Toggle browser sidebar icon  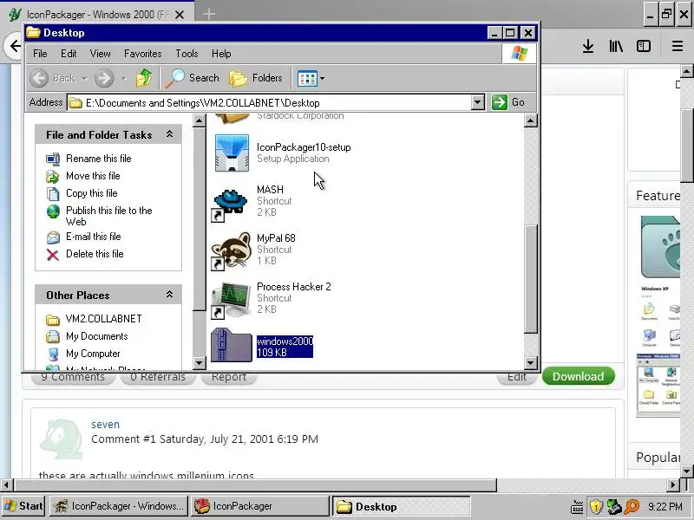click(x=644, y=46)
